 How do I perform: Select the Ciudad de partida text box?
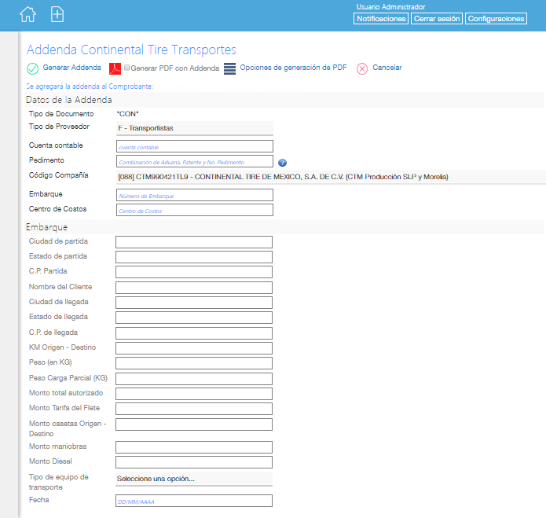tap(194, 242)
